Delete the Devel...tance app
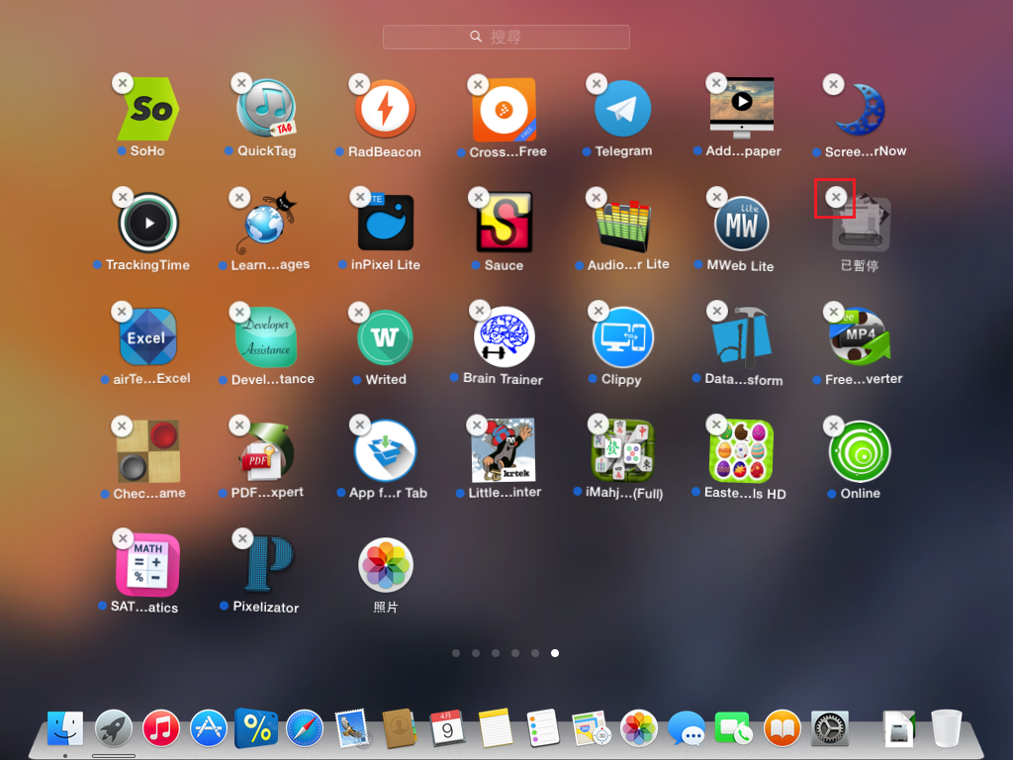1013x760 pixels. pyautogui.click(x=239, y=312)
